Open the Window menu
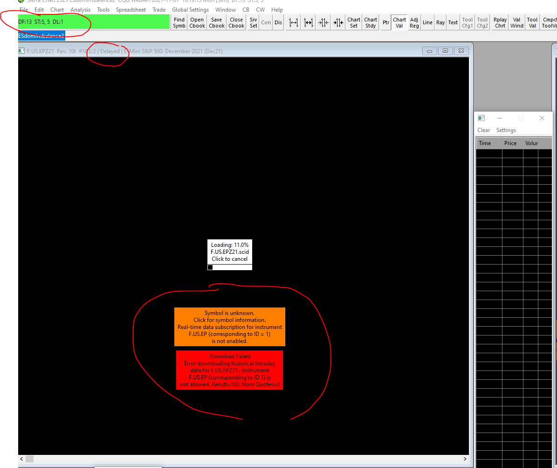 (x=225, y=10)
